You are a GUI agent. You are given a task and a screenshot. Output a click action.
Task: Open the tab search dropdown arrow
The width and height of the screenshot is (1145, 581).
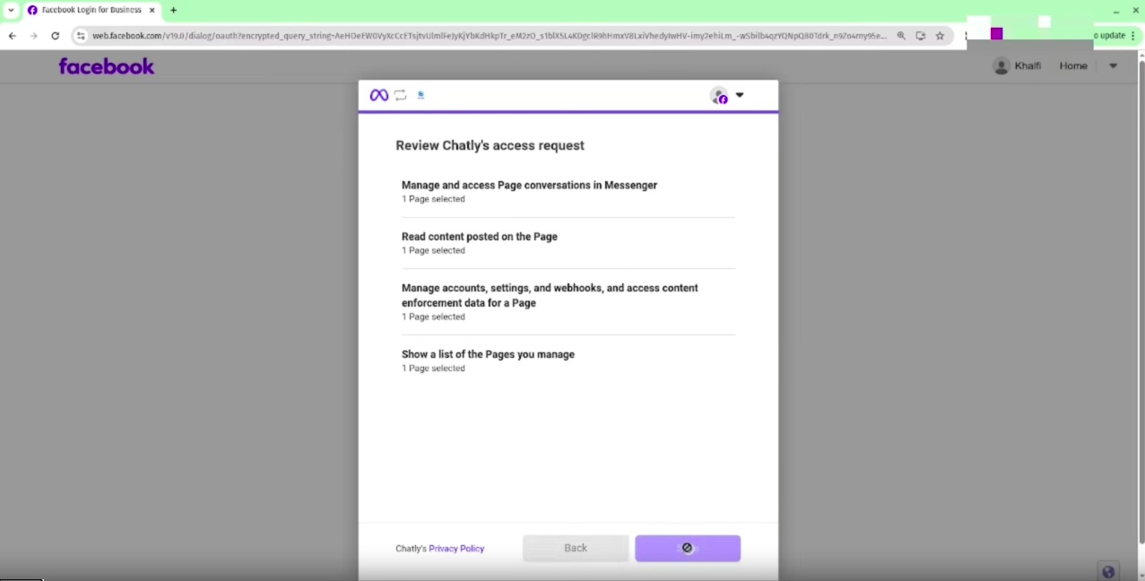pyautogui.click(x=11, y=11)
